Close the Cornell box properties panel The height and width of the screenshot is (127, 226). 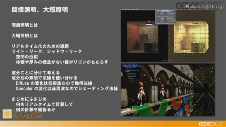[175, 11]
